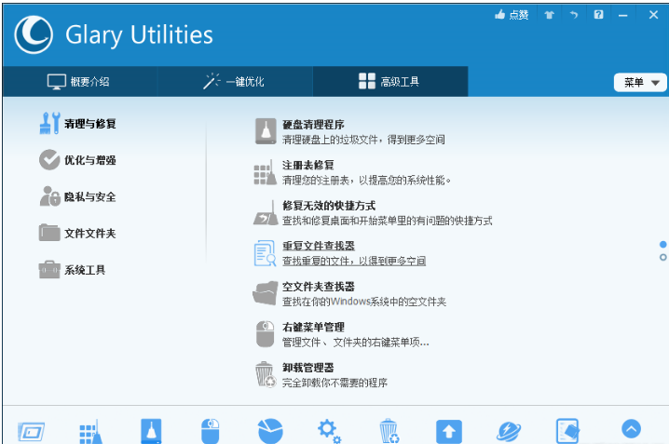
Task: Click the mouse icon in bottom toolbar
Action: (x=210, y=431)
